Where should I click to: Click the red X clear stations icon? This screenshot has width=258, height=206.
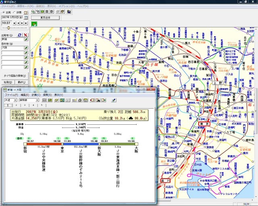pyautogui.click(x=26, y=35)
